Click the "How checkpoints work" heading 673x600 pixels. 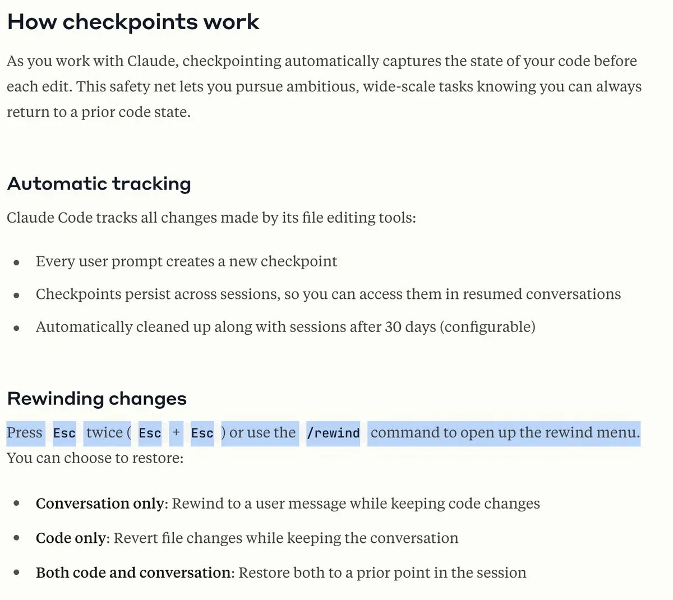click(133, 22)
